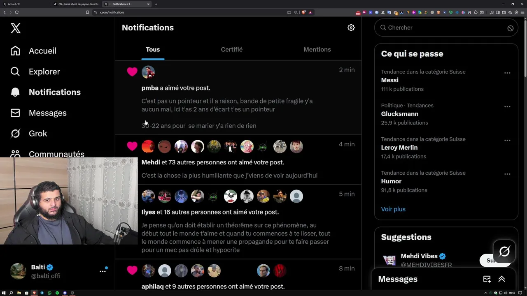
Task: Open Communautés in the sidebar
Action: click(47, 154)
